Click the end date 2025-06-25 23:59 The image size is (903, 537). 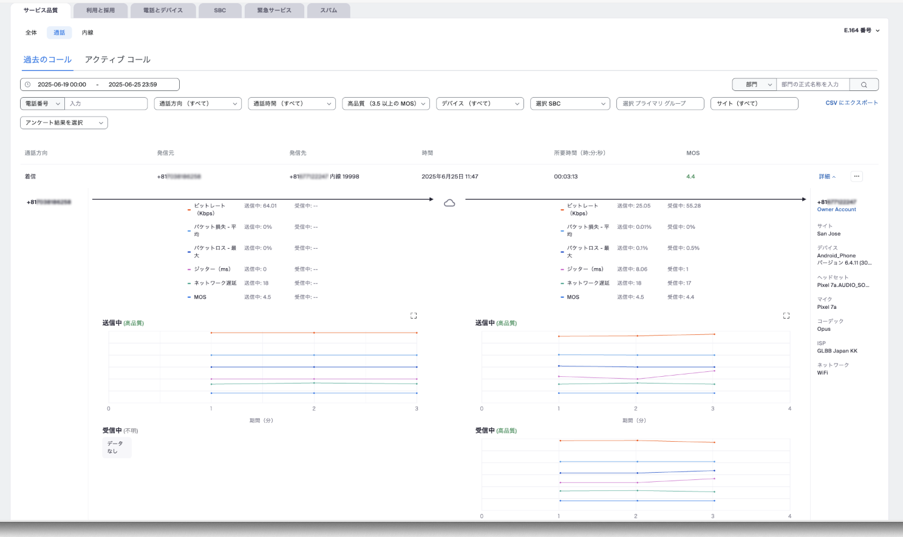tap(133, 84)
